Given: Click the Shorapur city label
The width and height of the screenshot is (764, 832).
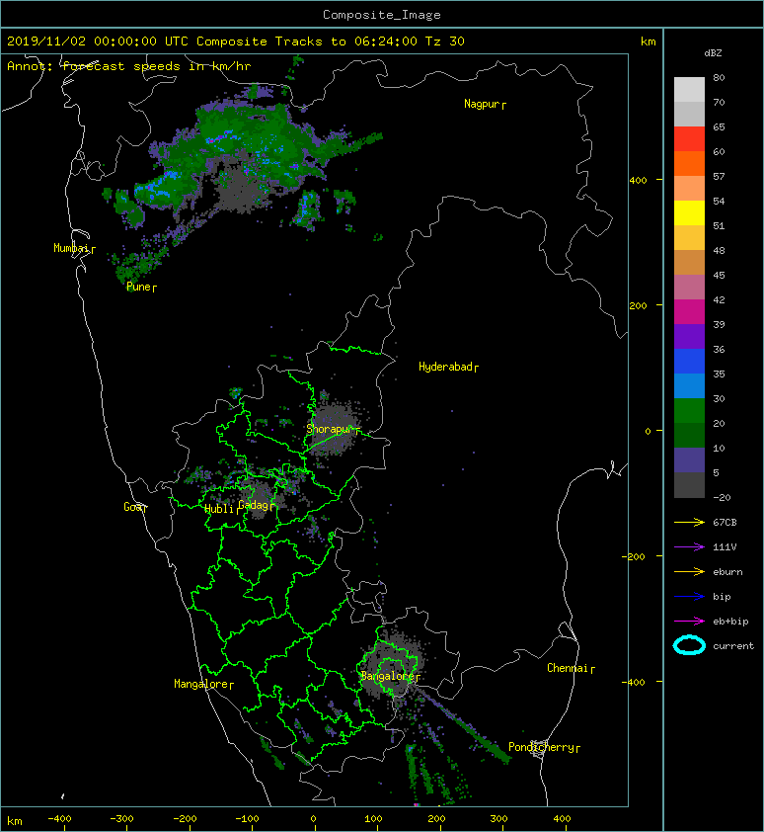Looking at the screenshot, I should click(330, 429).
